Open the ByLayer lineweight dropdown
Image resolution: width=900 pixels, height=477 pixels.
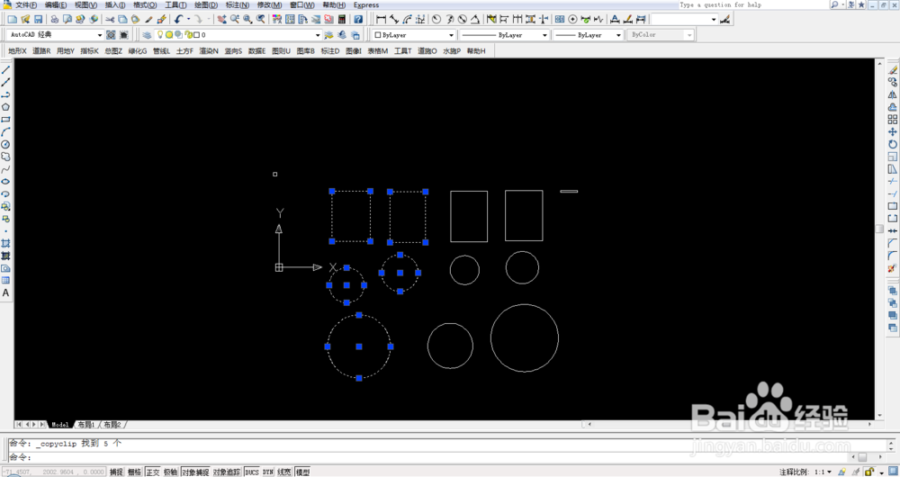pos(589,35)
